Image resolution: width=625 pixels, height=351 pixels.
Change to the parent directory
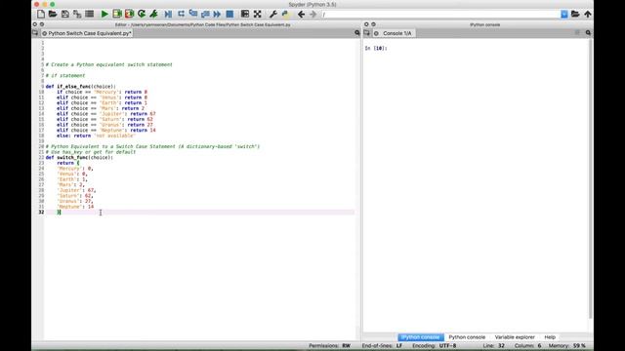coord(588,15)
